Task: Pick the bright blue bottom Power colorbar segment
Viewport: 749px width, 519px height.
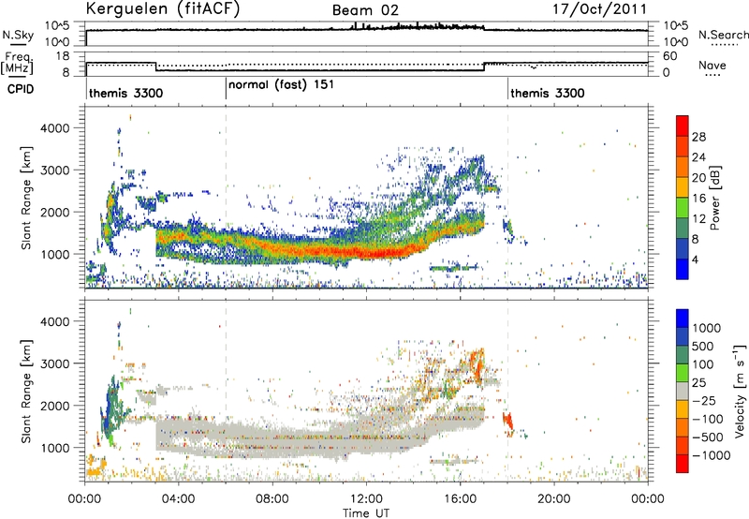Action: (683, 269)
